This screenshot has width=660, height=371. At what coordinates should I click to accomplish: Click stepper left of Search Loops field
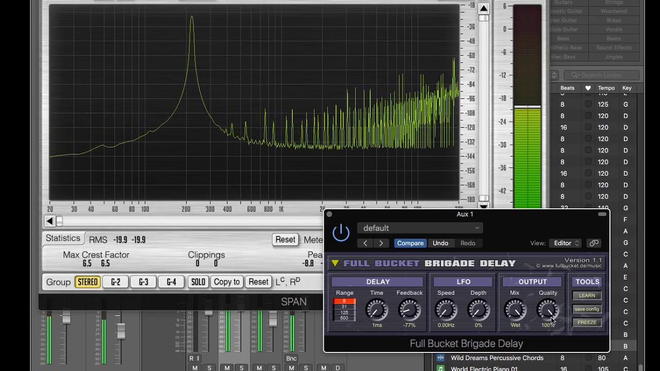[x=554, y=75]
